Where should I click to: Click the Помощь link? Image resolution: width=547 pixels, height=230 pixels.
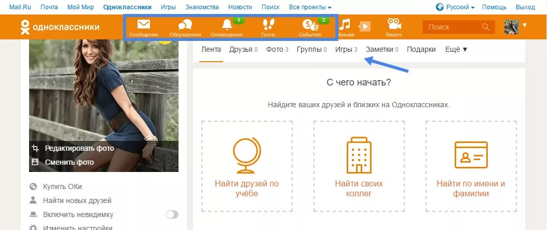[x=494, y=7]
